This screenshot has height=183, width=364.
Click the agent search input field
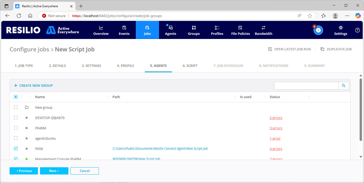point(306,86)
